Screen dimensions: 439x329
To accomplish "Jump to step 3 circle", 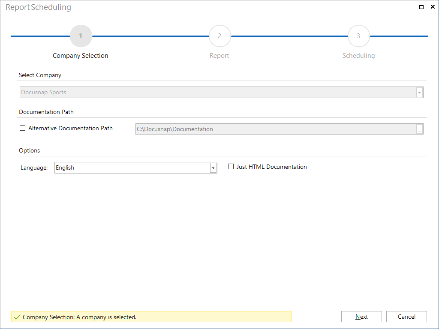I will tap(359, 36).
